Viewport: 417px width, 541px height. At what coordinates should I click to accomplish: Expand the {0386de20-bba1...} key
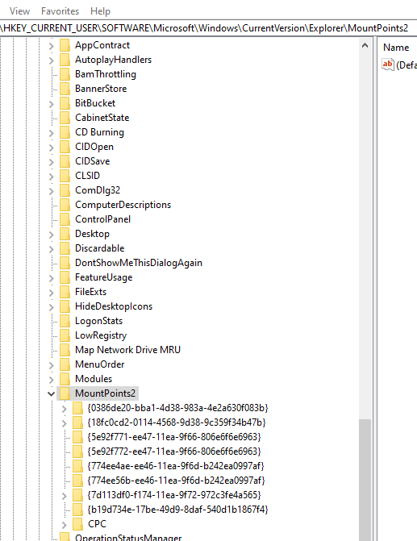(65, 409)
